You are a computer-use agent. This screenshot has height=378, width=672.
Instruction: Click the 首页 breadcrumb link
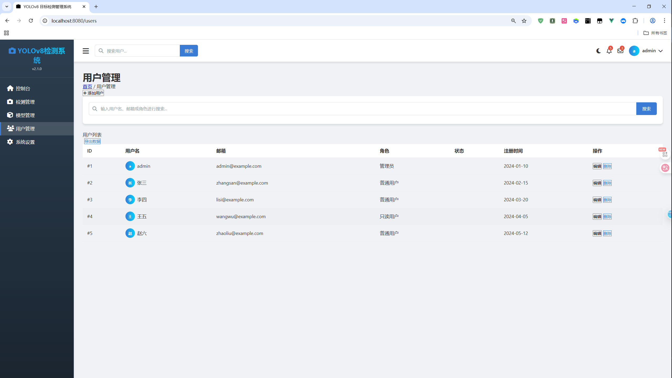click(x=87, y=87)
